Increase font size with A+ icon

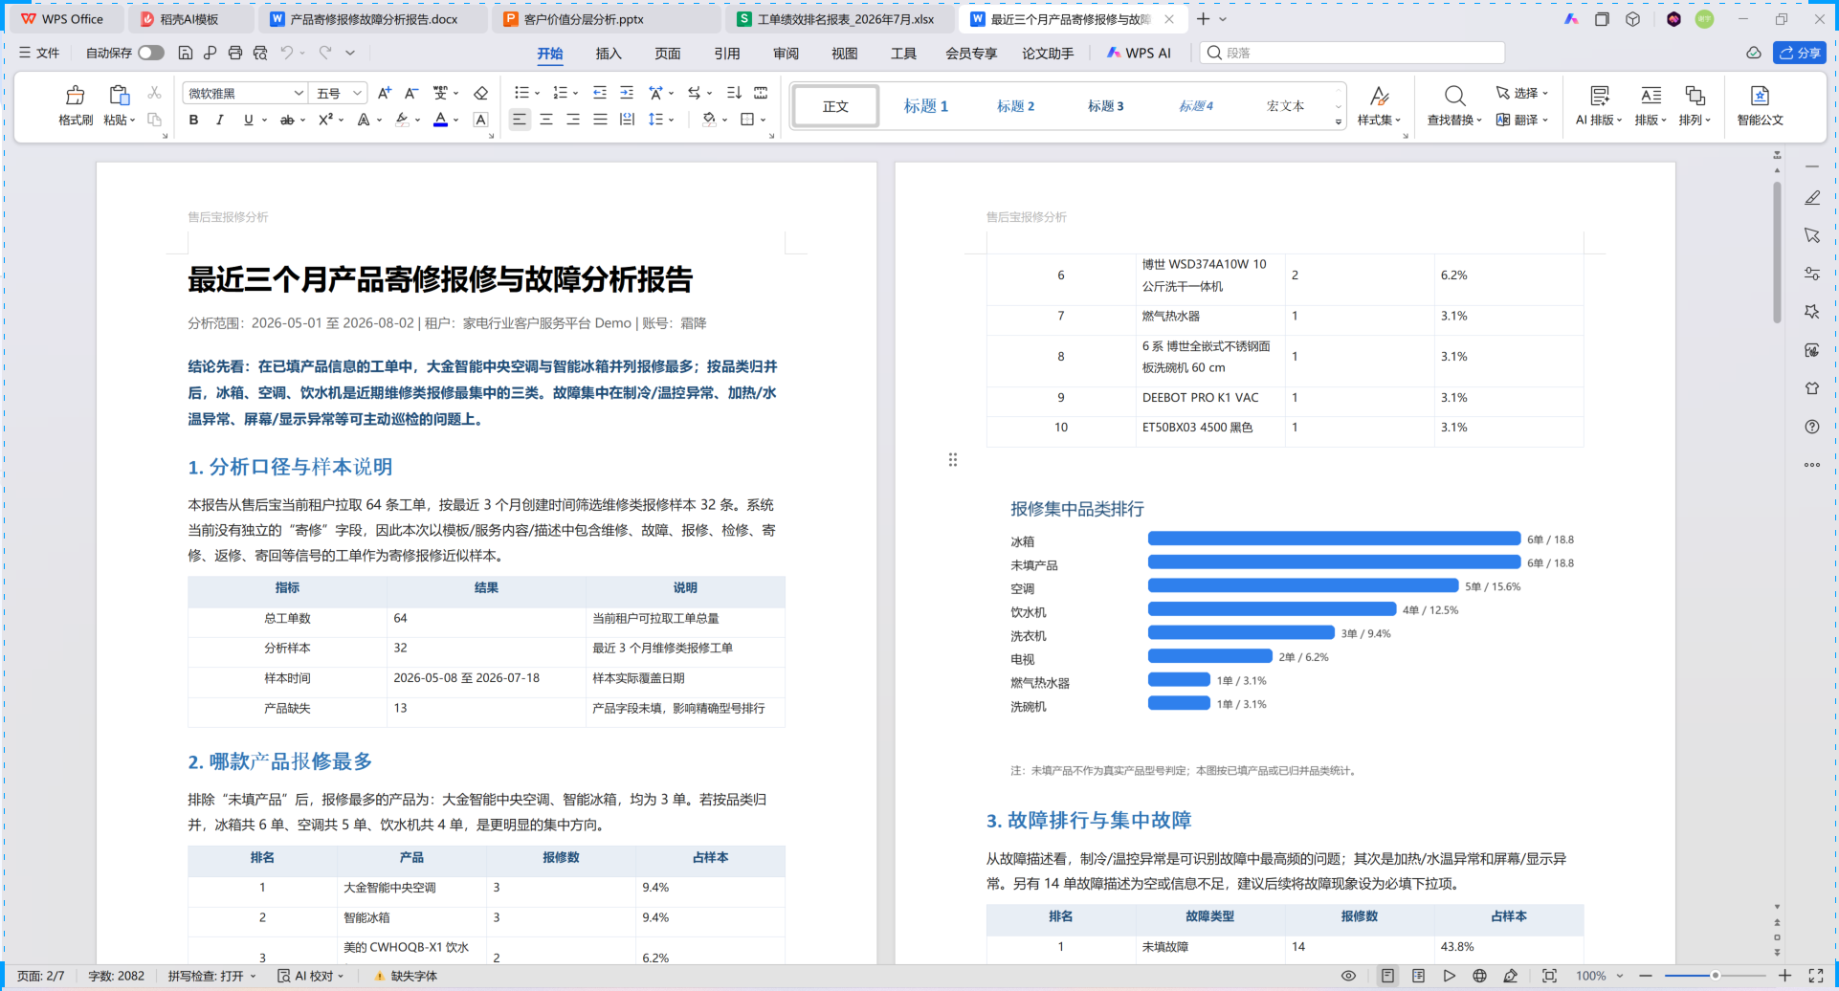[x=385, y=93]
